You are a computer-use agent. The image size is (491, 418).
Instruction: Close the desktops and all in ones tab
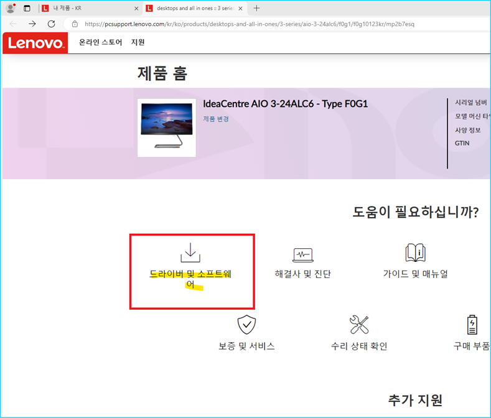pos(240,9)
